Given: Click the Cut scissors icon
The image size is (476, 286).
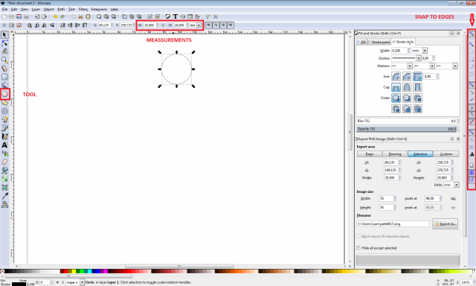Looking at the screenshot, I should pos(80,16).
